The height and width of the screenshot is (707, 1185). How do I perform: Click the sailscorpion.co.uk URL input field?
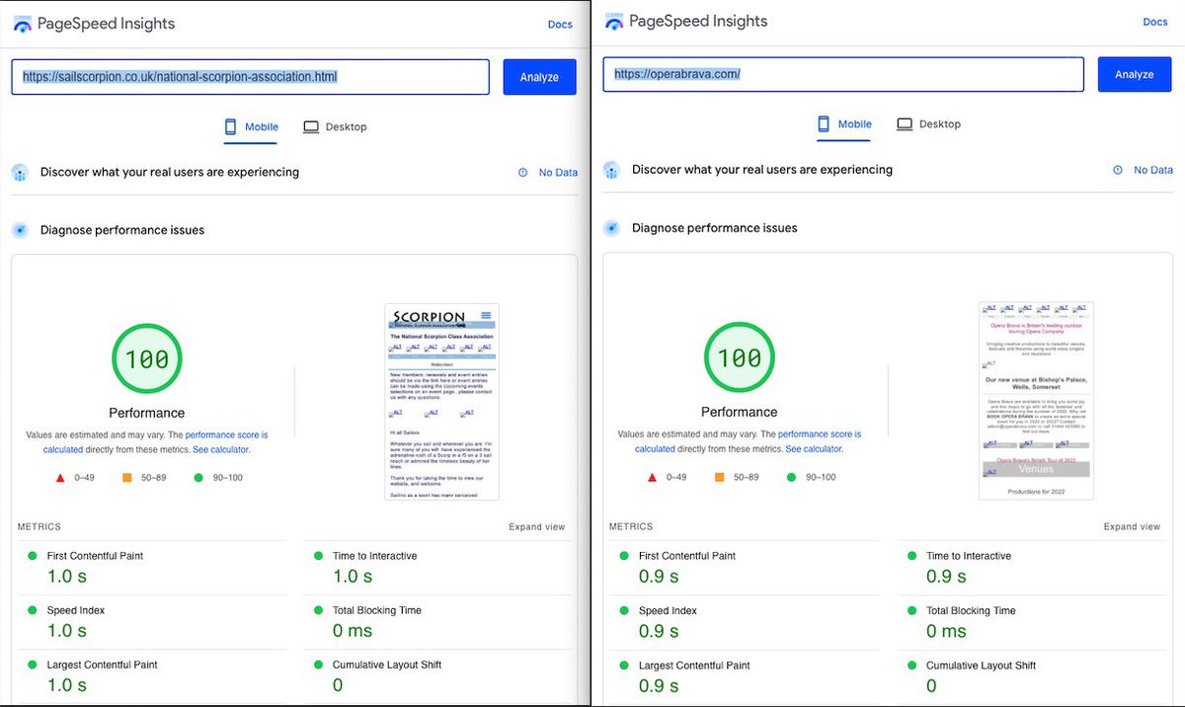[250, 77]
